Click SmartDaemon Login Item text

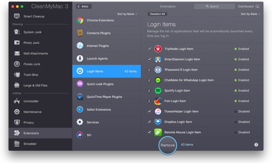click(182, 59)
